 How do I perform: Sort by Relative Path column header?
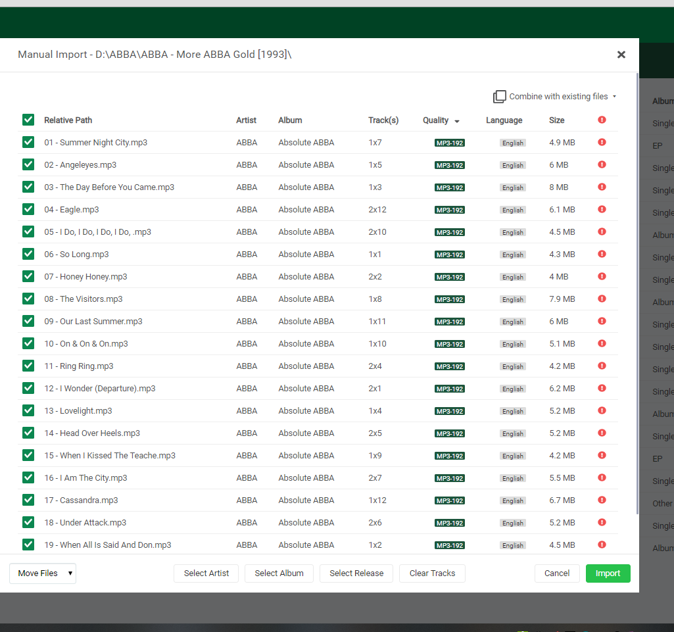68,120
